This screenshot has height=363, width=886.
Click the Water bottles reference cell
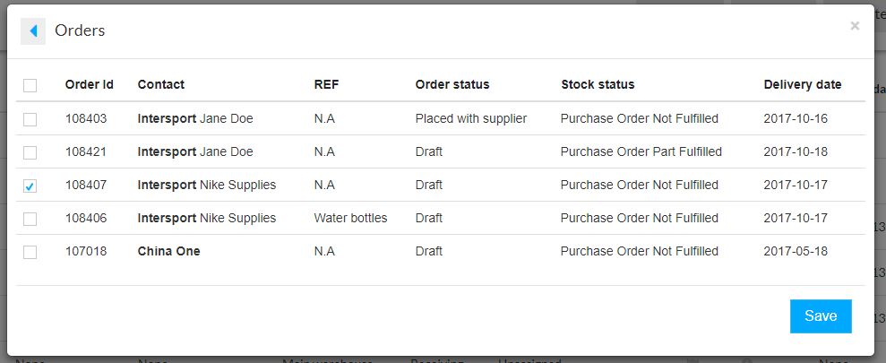[350, 219]
